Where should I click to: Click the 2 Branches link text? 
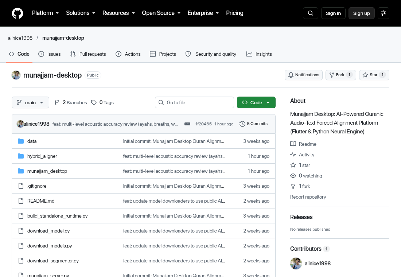pos(75,102)
